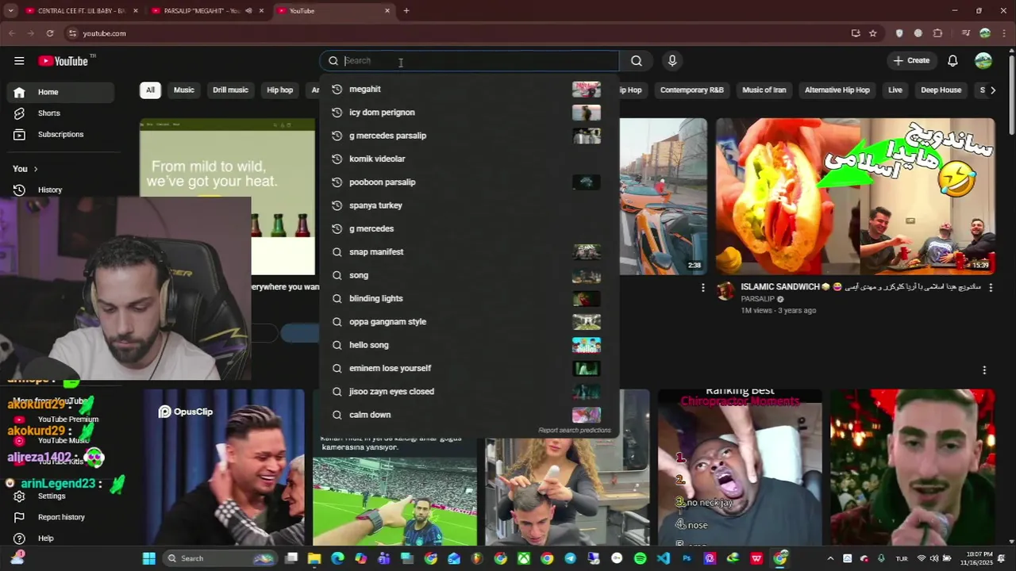Image resolution: width=1016 pixels, height=571 pixels.
Task: Select the Deep House filter chip
Action: (941, 90)
